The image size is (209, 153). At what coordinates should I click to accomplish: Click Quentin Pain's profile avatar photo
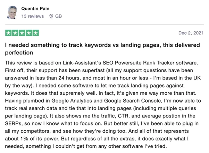point(12,13)
